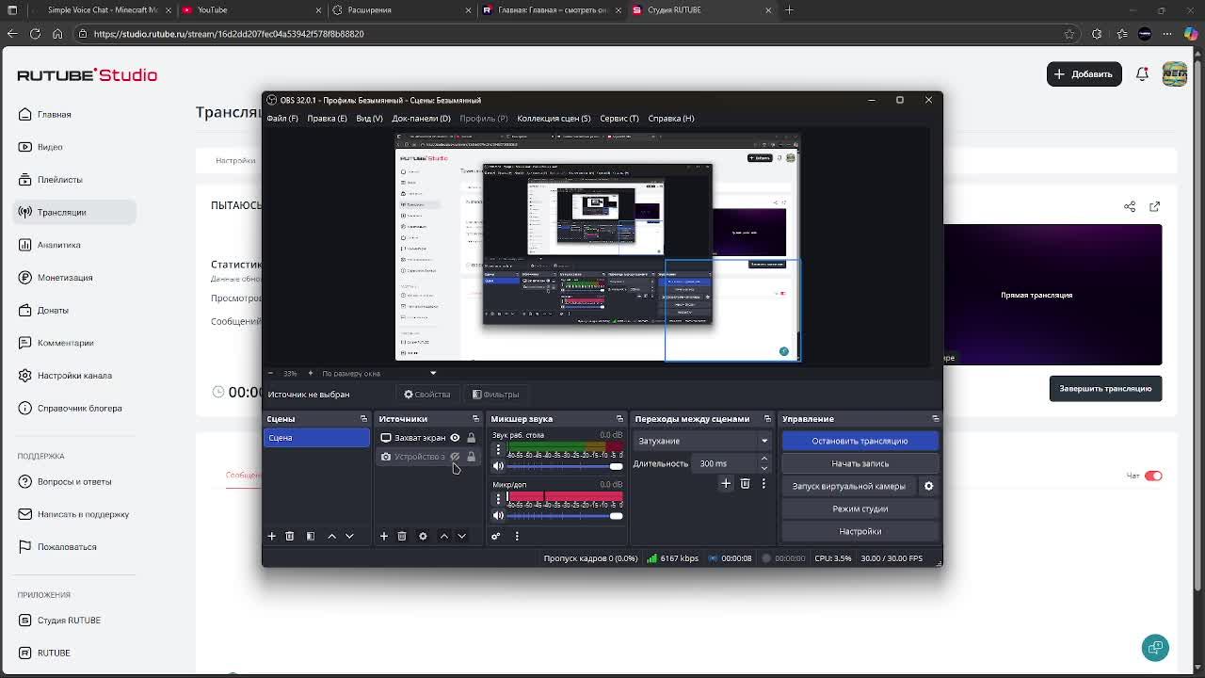The image size is (1205, 678).
Task: Click Запуск виртуальной камеры button
Action: (x=849, y=486)
